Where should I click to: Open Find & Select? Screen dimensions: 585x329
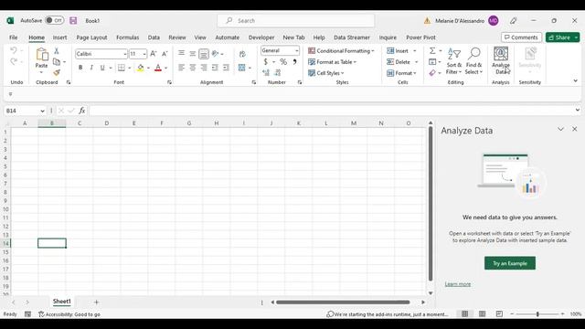coord(473,61)
